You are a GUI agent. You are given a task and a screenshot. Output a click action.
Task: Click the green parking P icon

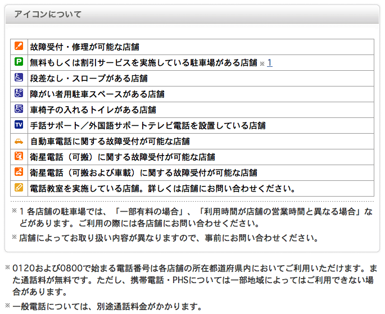coord(19,62)
